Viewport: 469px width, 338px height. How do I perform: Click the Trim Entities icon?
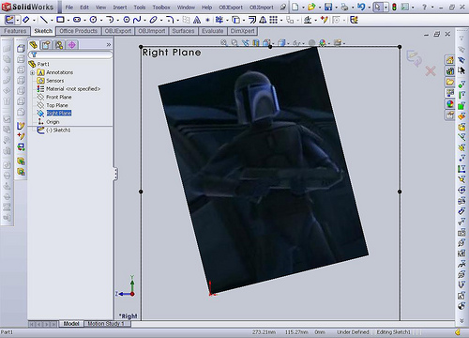pos(219,20)
